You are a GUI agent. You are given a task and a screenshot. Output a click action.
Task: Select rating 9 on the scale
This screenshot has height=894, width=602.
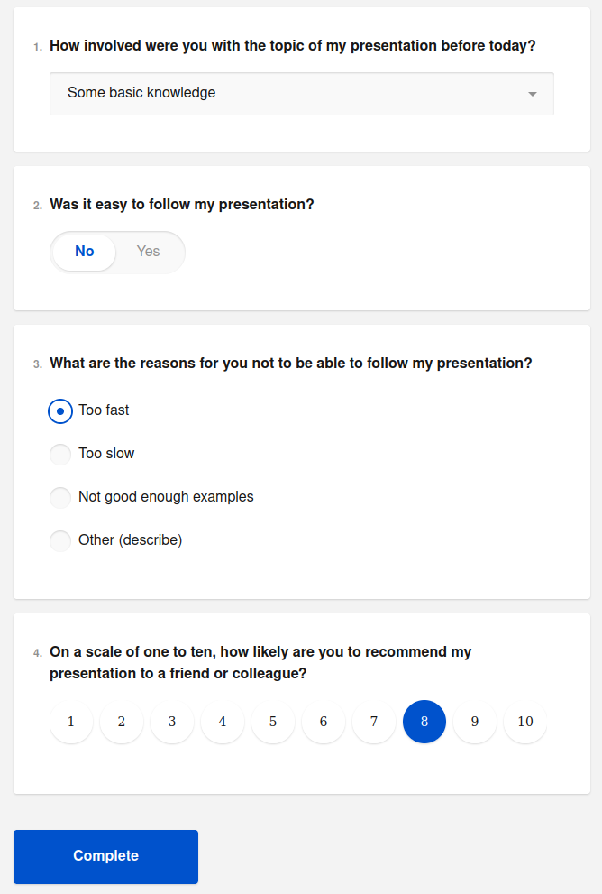(475, 722)
